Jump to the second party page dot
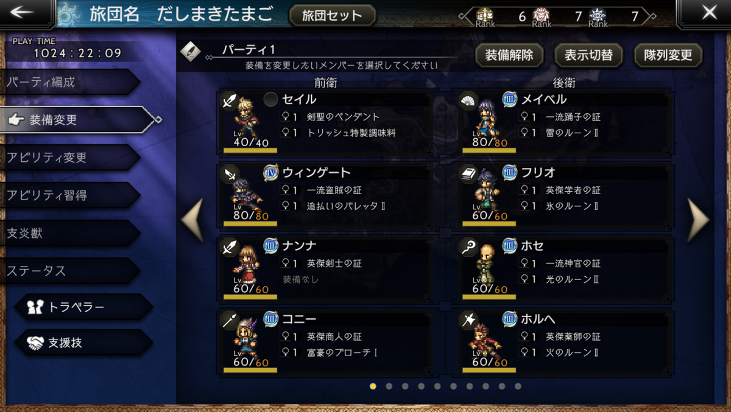 click(389, 386)
